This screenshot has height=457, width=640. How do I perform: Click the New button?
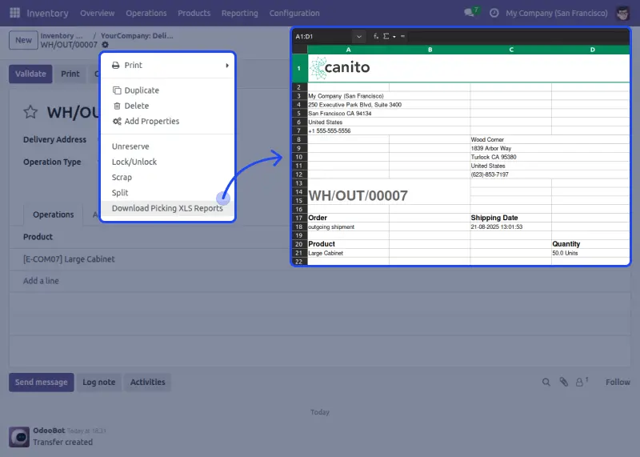24,40
